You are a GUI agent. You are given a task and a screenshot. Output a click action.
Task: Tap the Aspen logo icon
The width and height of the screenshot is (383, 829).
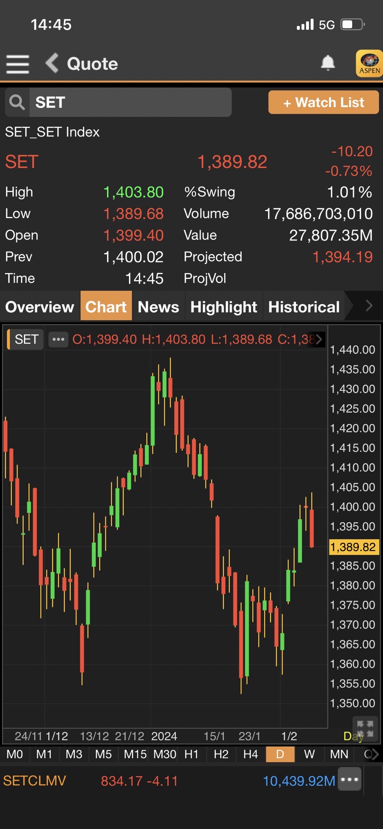pyautogui.click(x=369, y=64)
